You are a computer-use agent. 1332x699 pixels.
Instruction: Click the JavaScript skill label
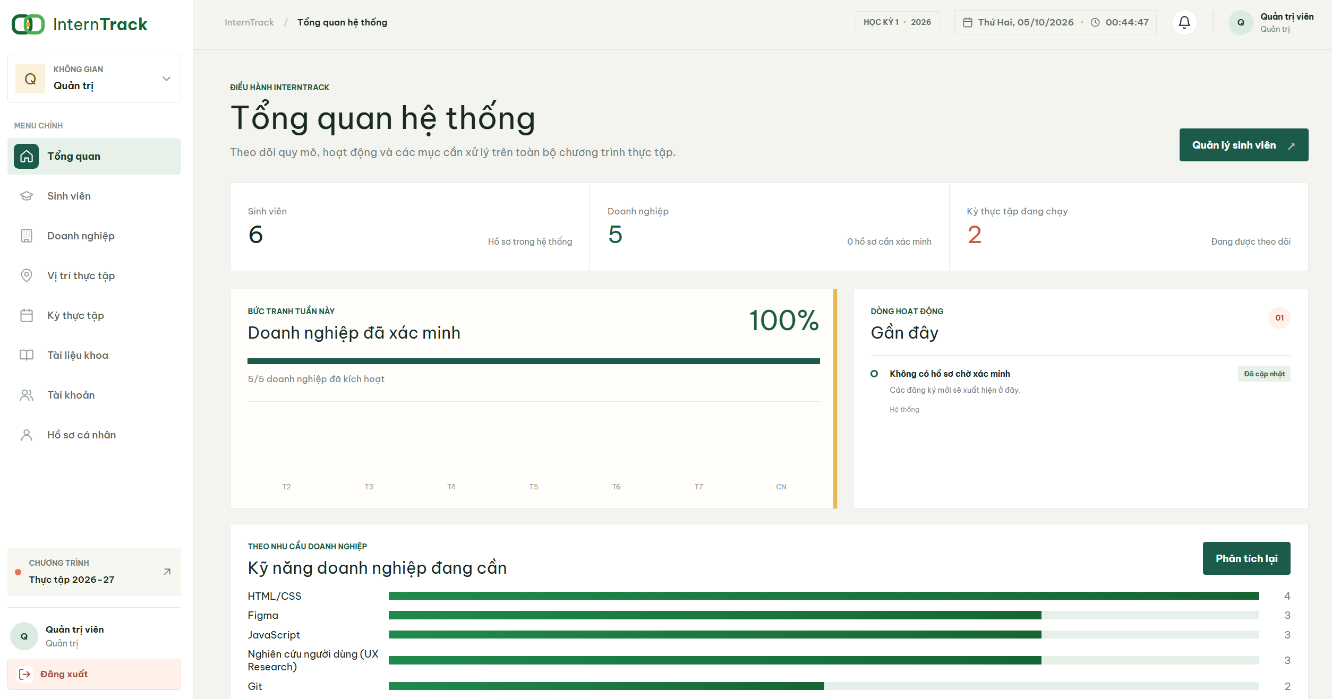pyautogui.click(x=274, y=635)
